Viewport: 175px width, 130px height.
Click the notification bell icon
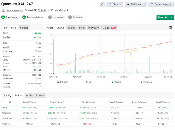[x=102, y=4]
